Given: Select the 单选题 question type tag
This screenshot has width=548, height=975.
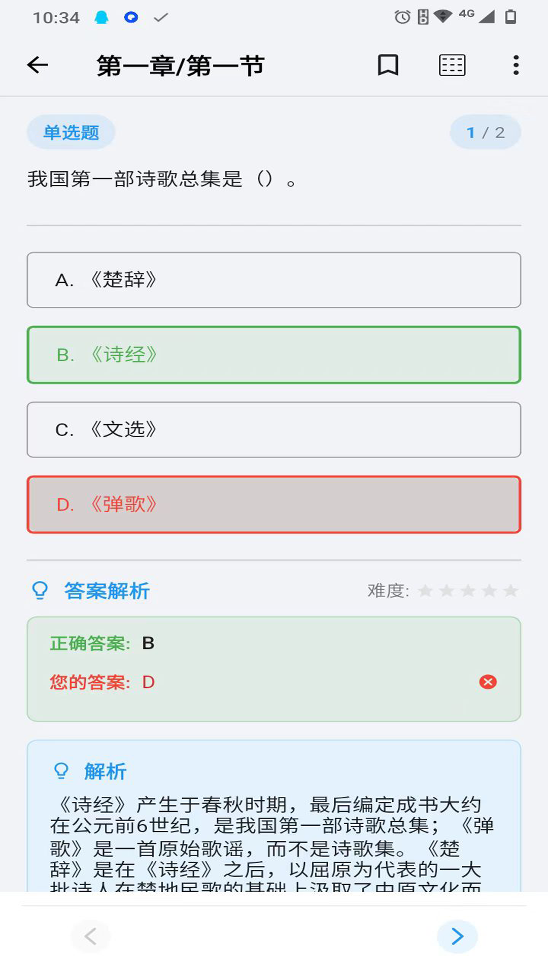Looking at the screenshot, I should point(71,131).
